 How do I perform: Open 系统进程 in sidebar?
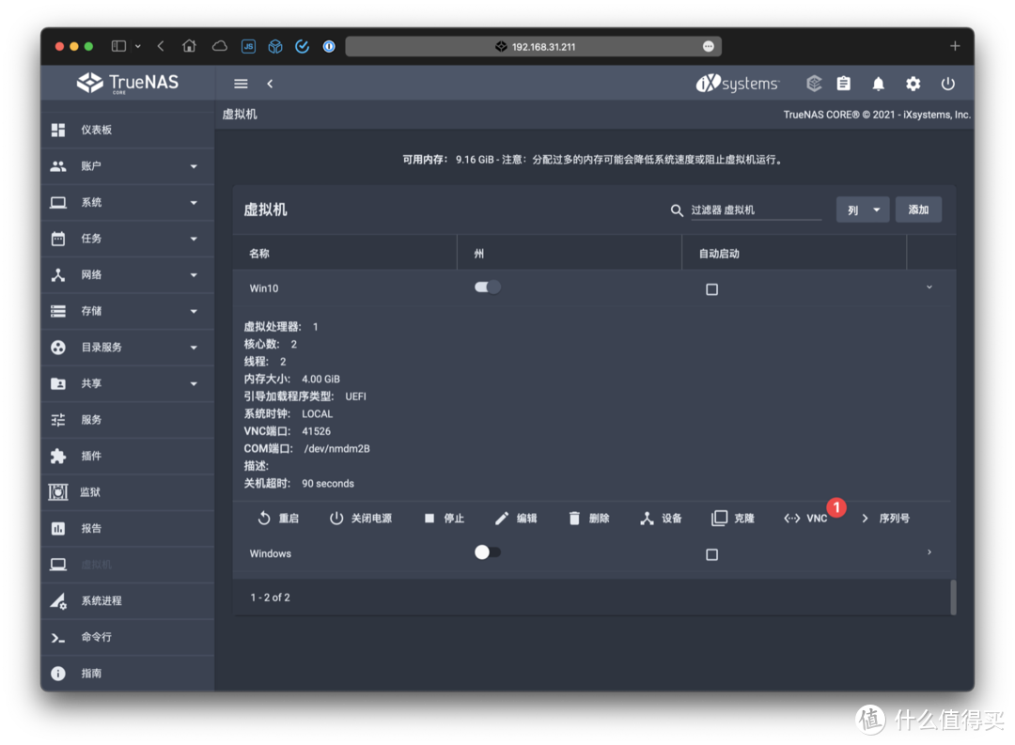tap(128, 601)
